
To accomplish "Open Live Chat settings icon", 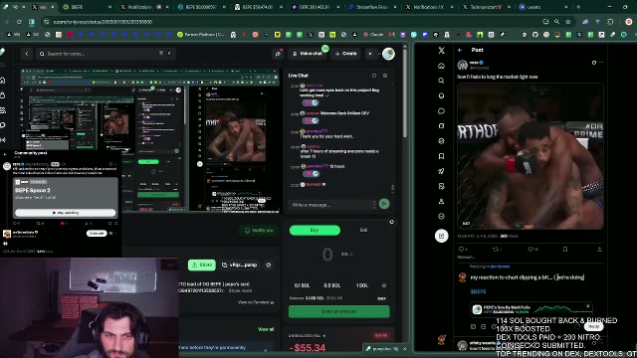I will tap(385, 76).
